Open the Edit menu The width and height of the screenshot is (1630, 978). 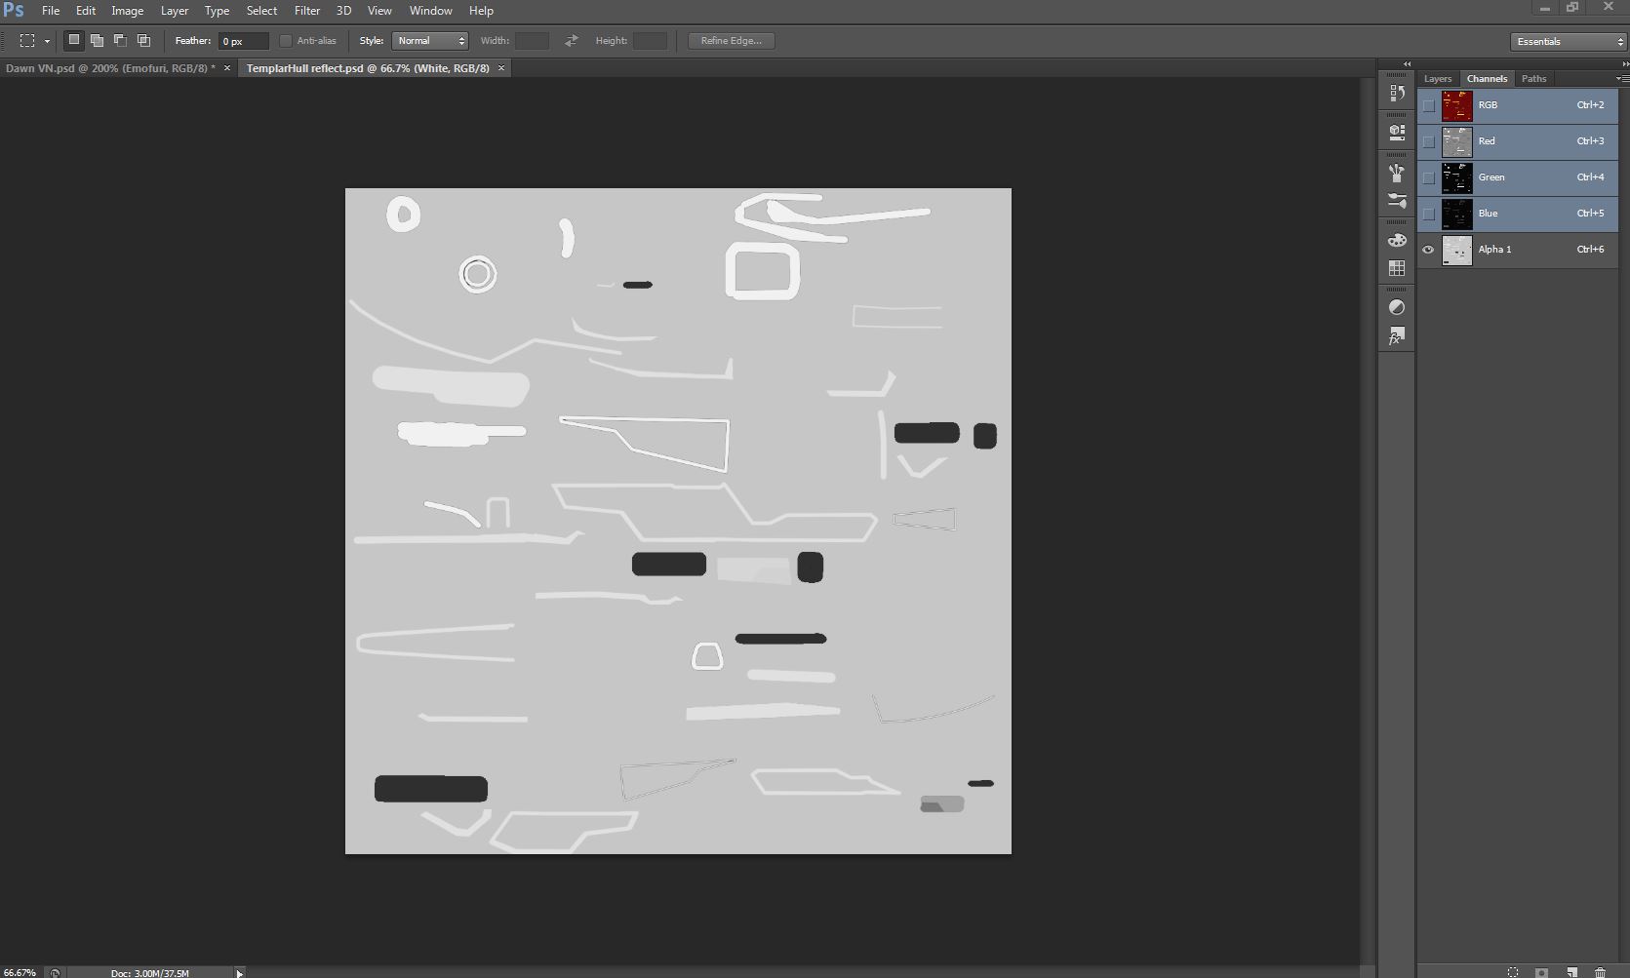point(86,11)
